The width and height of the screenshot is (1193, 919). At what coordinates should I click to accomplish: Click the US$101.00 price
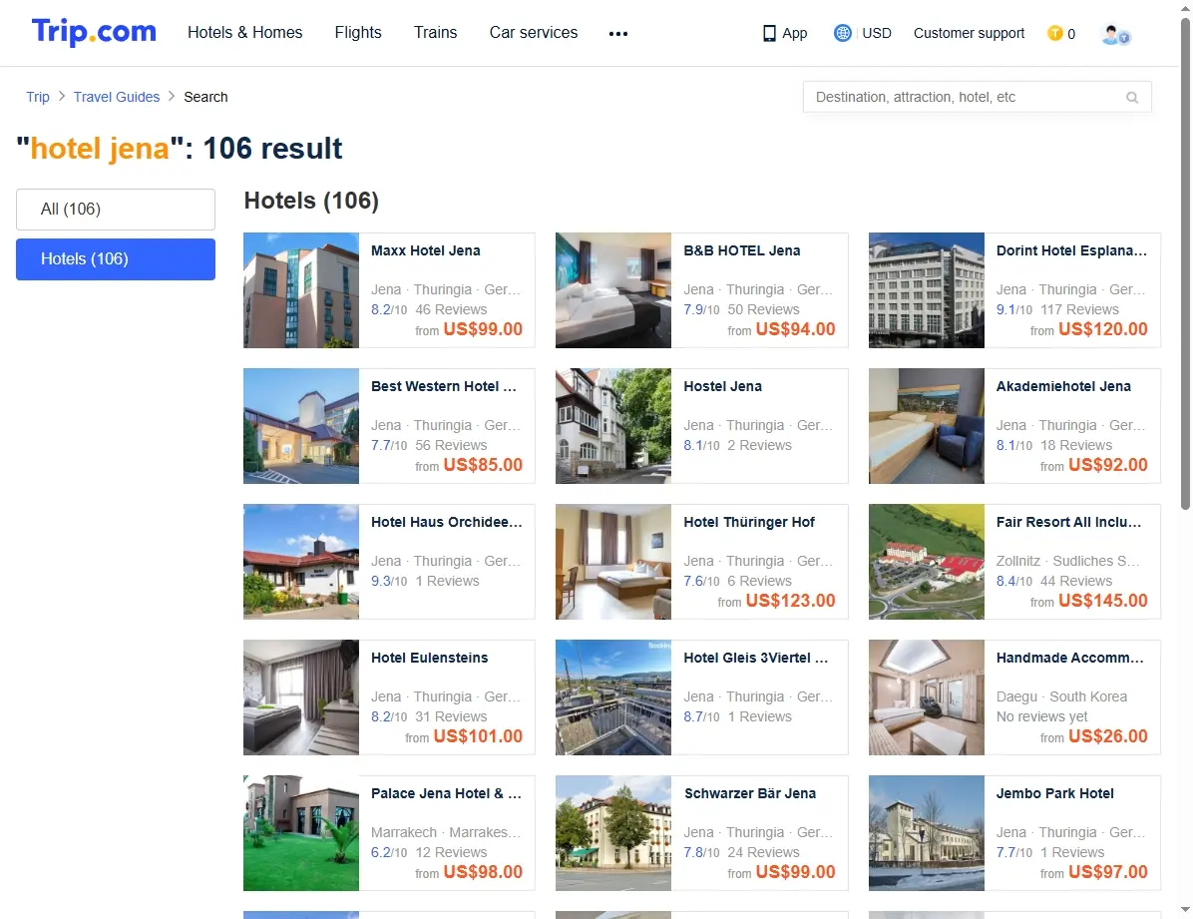point(478,736)
